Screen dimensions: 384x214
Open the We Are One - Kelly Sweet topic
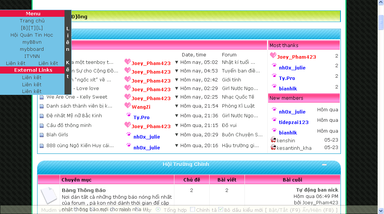tap(77, 97)
